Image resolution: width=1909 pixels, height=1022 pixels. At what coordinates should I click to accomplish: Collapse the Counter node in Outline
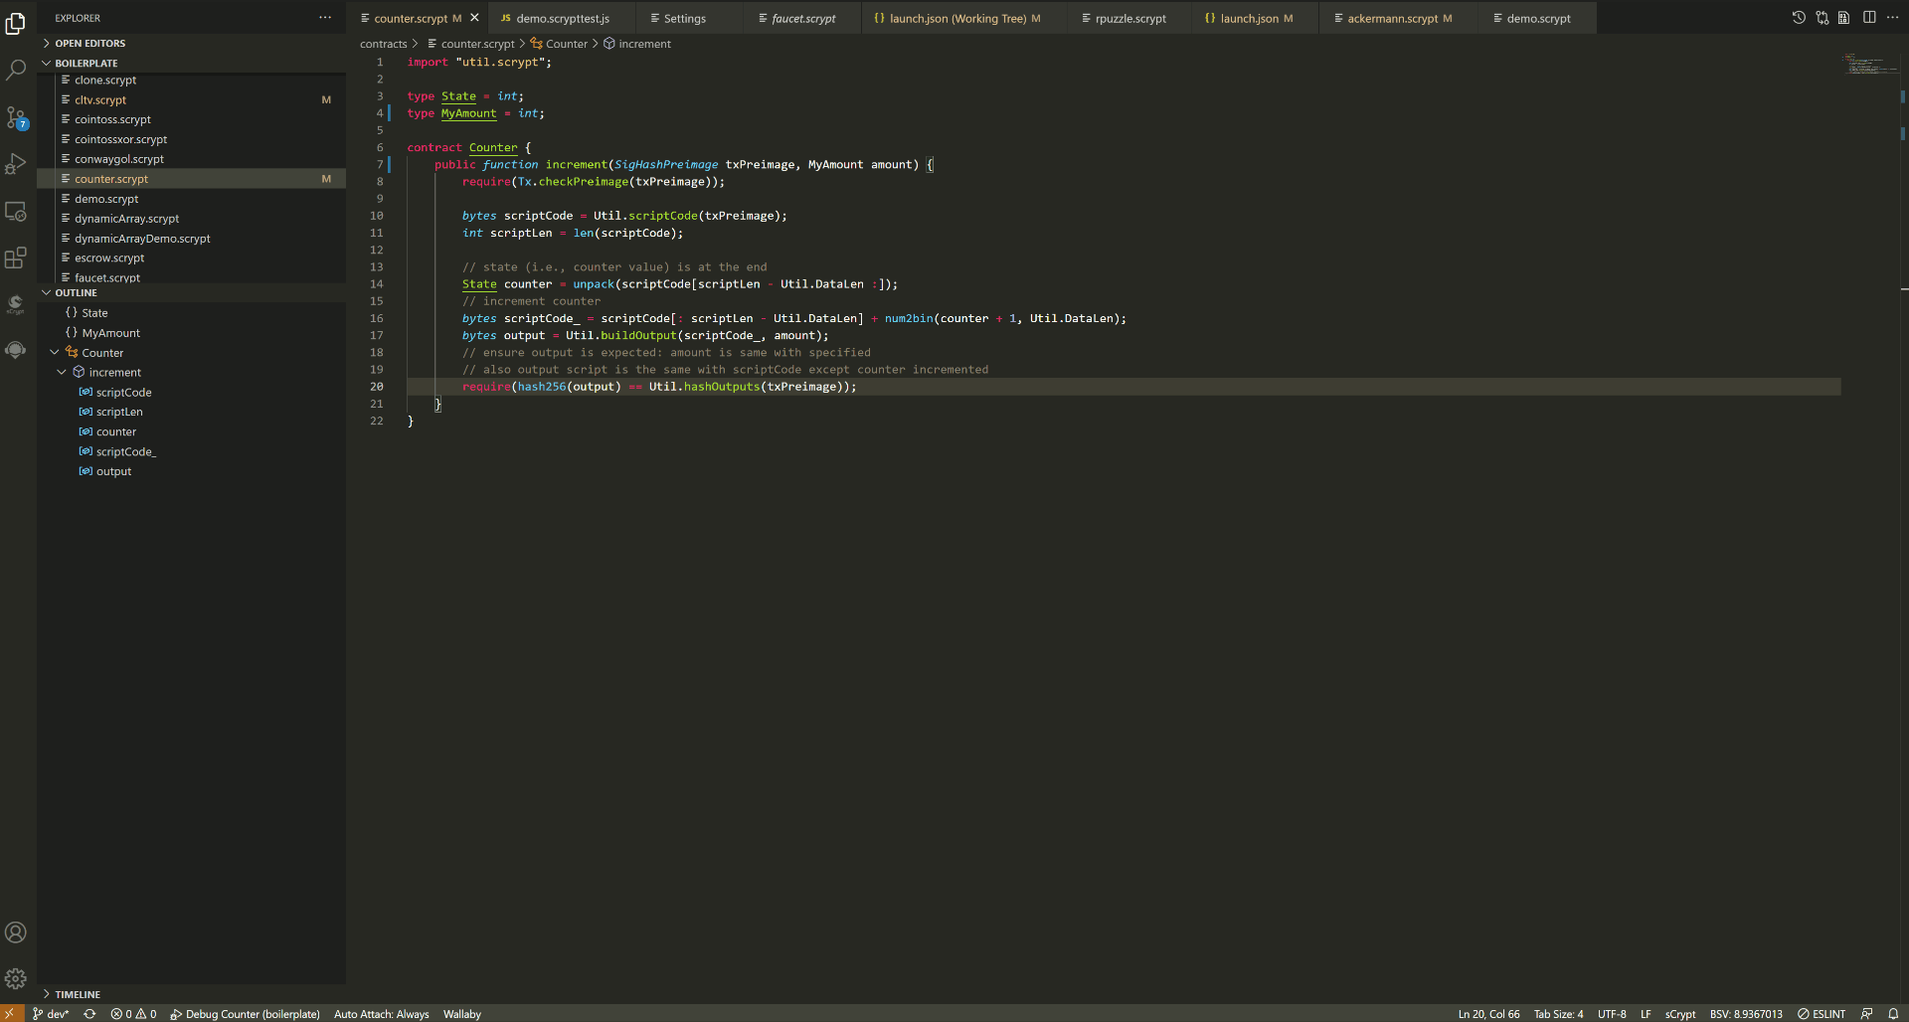click(x=55, y=353)
